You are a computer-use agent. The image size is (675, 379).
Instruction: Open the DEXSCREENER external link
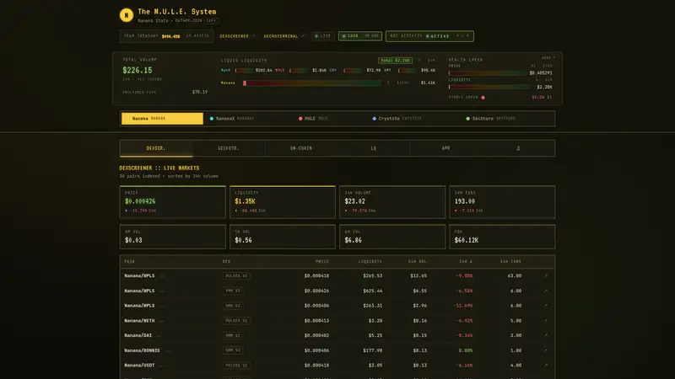tap(237, 36)
